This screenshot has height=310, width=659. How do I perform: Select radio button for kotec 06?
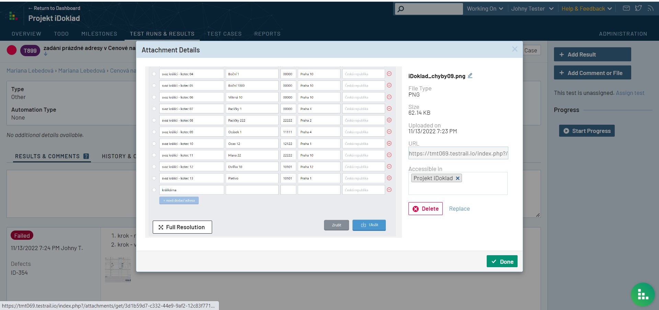point(154,97)
